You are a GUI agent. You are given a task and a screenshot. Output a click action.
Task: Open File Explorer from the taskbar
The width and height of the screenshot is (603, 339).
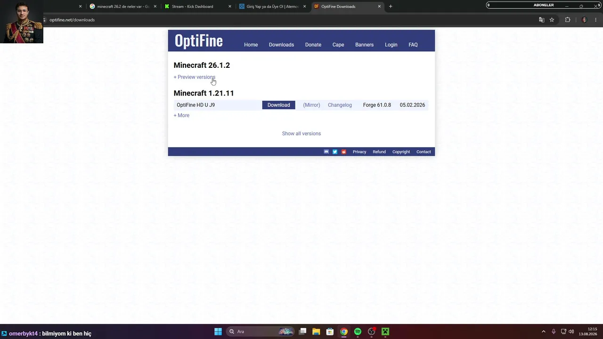[x=316, y=331]
